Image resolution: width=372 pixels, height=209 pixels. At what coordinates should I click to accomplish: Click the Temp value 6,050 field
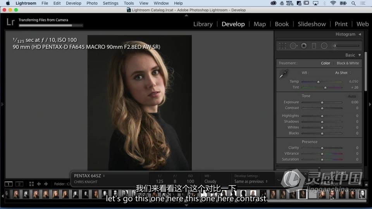pos(353,82)
